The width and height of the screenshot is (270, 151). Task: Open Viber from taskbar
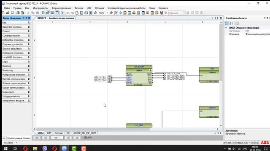tap(45, 148)
